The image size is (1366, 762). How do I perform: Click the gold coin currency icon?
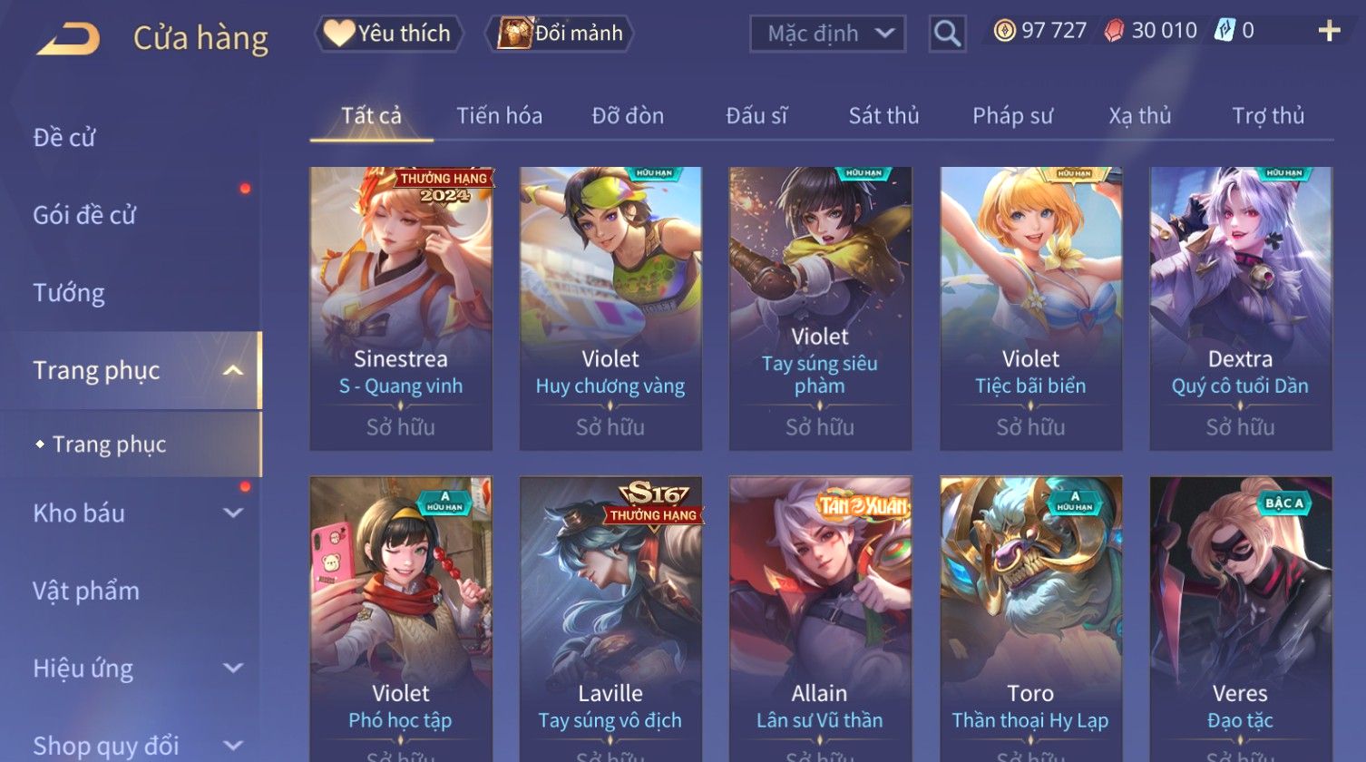[x=1004, y=31]
